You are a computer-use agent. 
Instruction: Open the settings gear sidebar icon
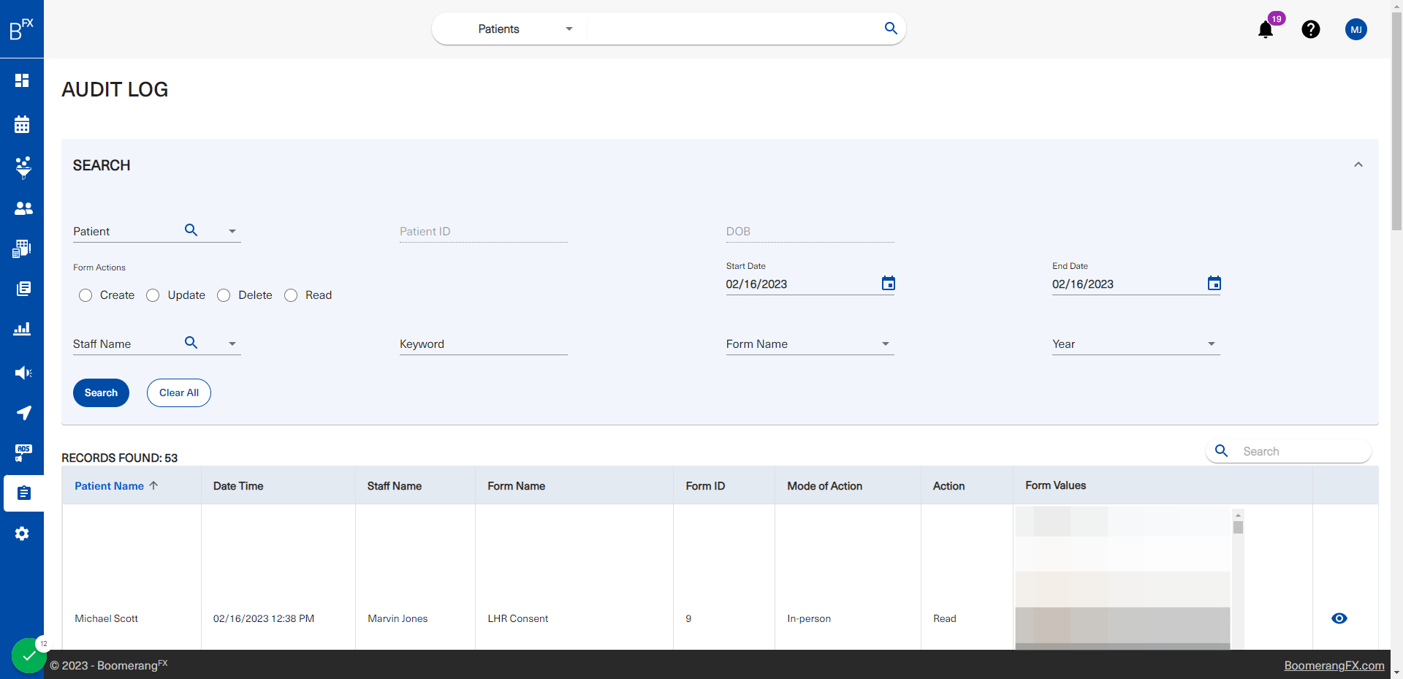(22, 534)
